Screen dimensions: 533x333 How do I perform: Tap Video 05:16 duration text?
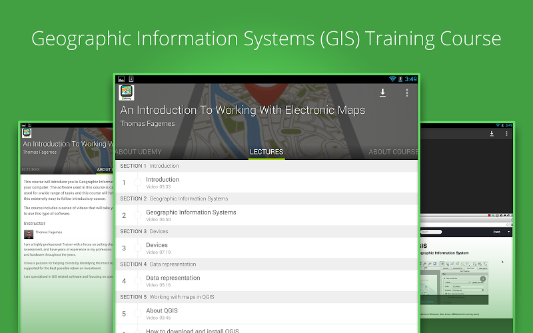click(x=159, y=285)
